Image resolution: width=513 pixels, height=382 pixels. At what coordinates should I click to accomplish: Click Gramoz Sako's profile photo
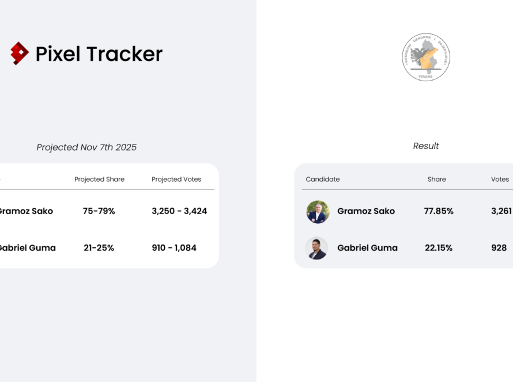[x=318, y=212]
